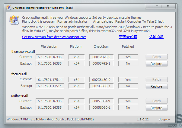Close the Universal Theme Patcher window

tap(168, 6)
